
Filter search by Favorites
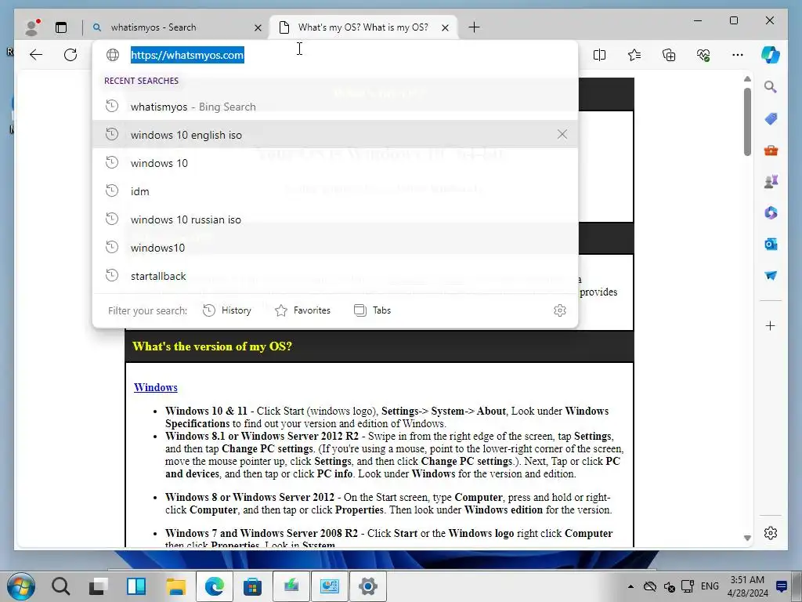pos(303,310)
